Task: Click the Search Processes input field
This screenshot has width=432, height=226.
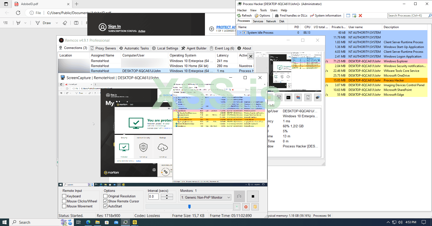Action: [x=407, y=16]
